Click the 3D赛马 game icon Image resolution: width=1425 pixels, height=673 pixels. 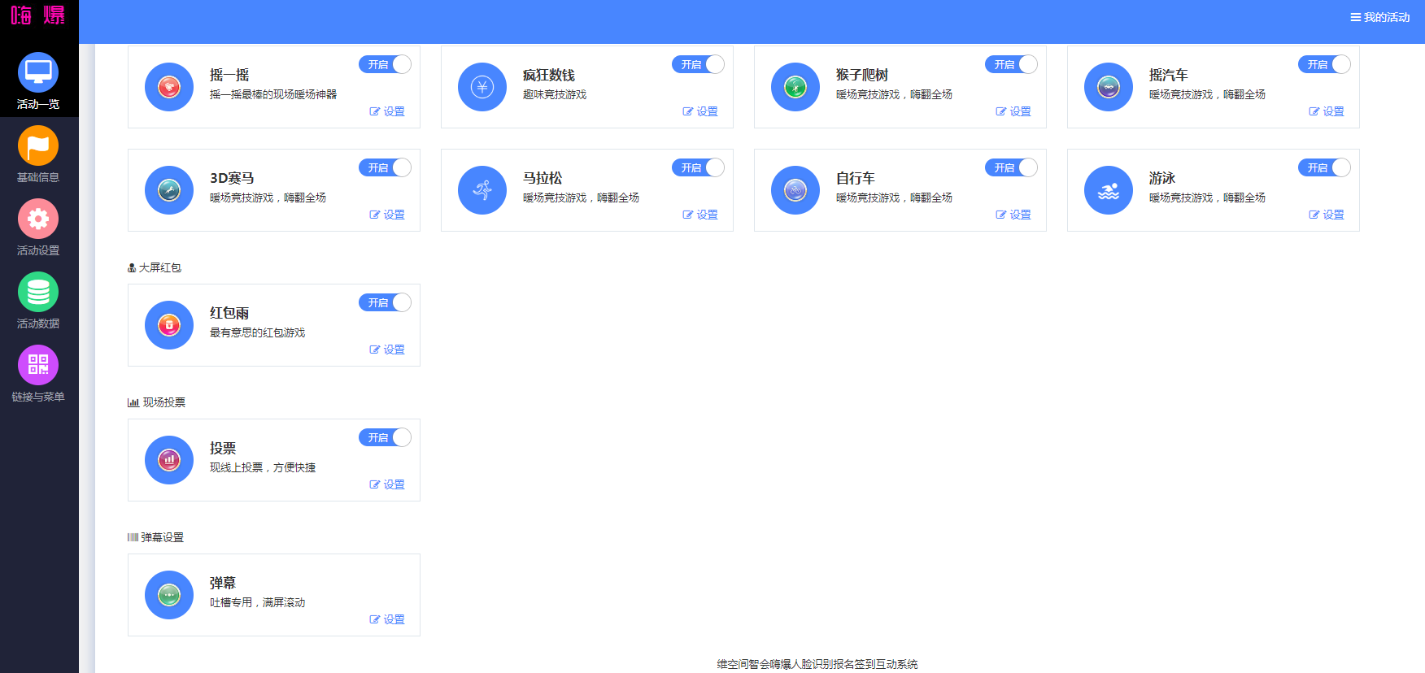pyautogui.click(x=169, y=190)
